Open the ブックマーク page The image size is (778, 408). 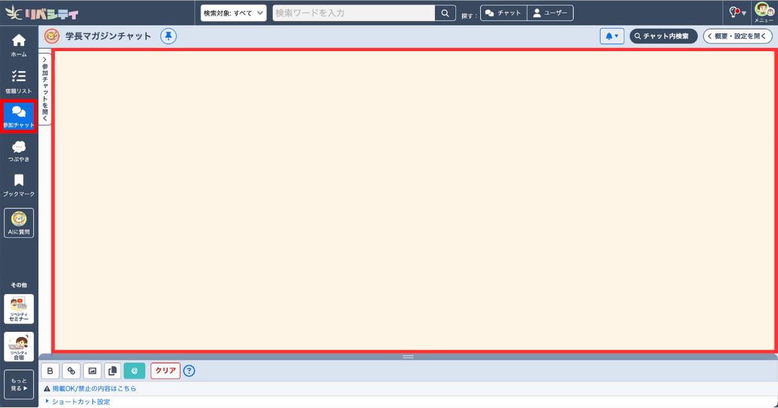19,185
